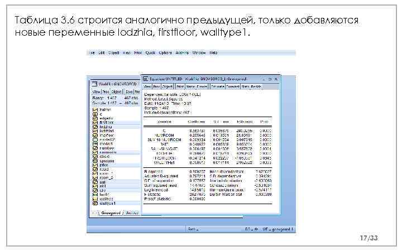Image resolution: width=402 pixels, height=251 pixels.
Task: Open the Options menu
Action: point(165,53)
